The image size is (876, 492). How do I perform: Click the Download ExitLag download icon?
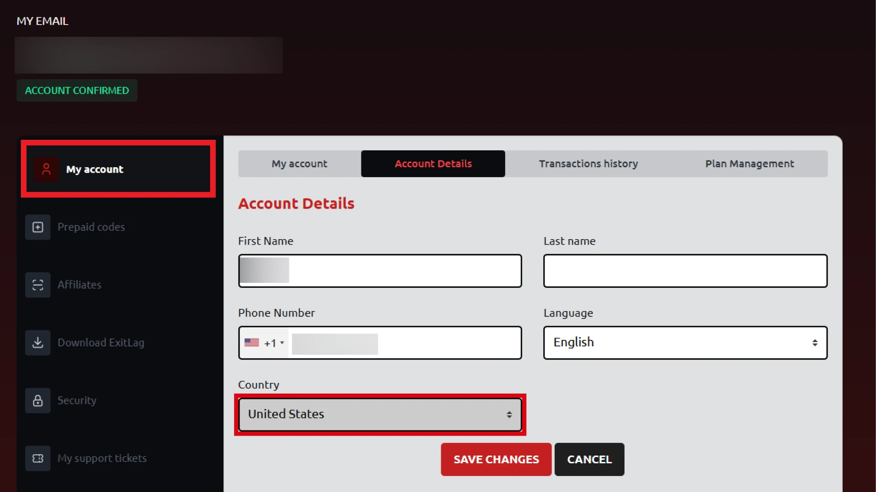coord(37,343)
